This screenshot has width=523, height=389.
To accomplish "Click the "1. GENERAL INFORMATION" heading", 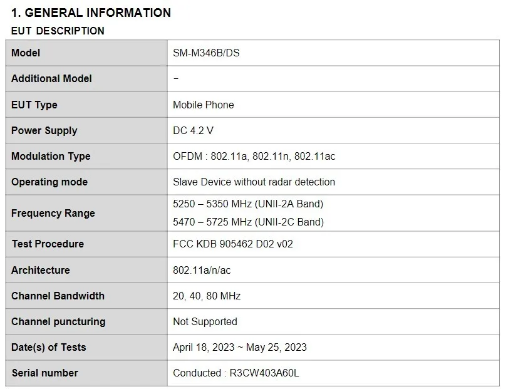I will pyautogui.click(x=91, y=13).
